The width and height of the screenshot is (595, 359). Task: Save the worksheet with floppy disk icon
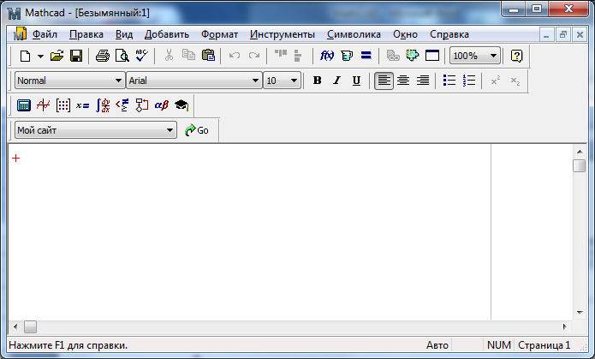[76, 57]
